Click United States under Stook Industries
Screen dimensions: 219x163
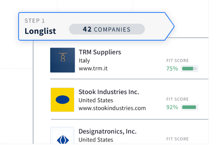[x=96, y=100]
